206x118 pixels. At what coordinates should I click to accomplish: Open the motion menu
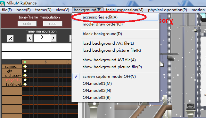click(x=198, y=10)
